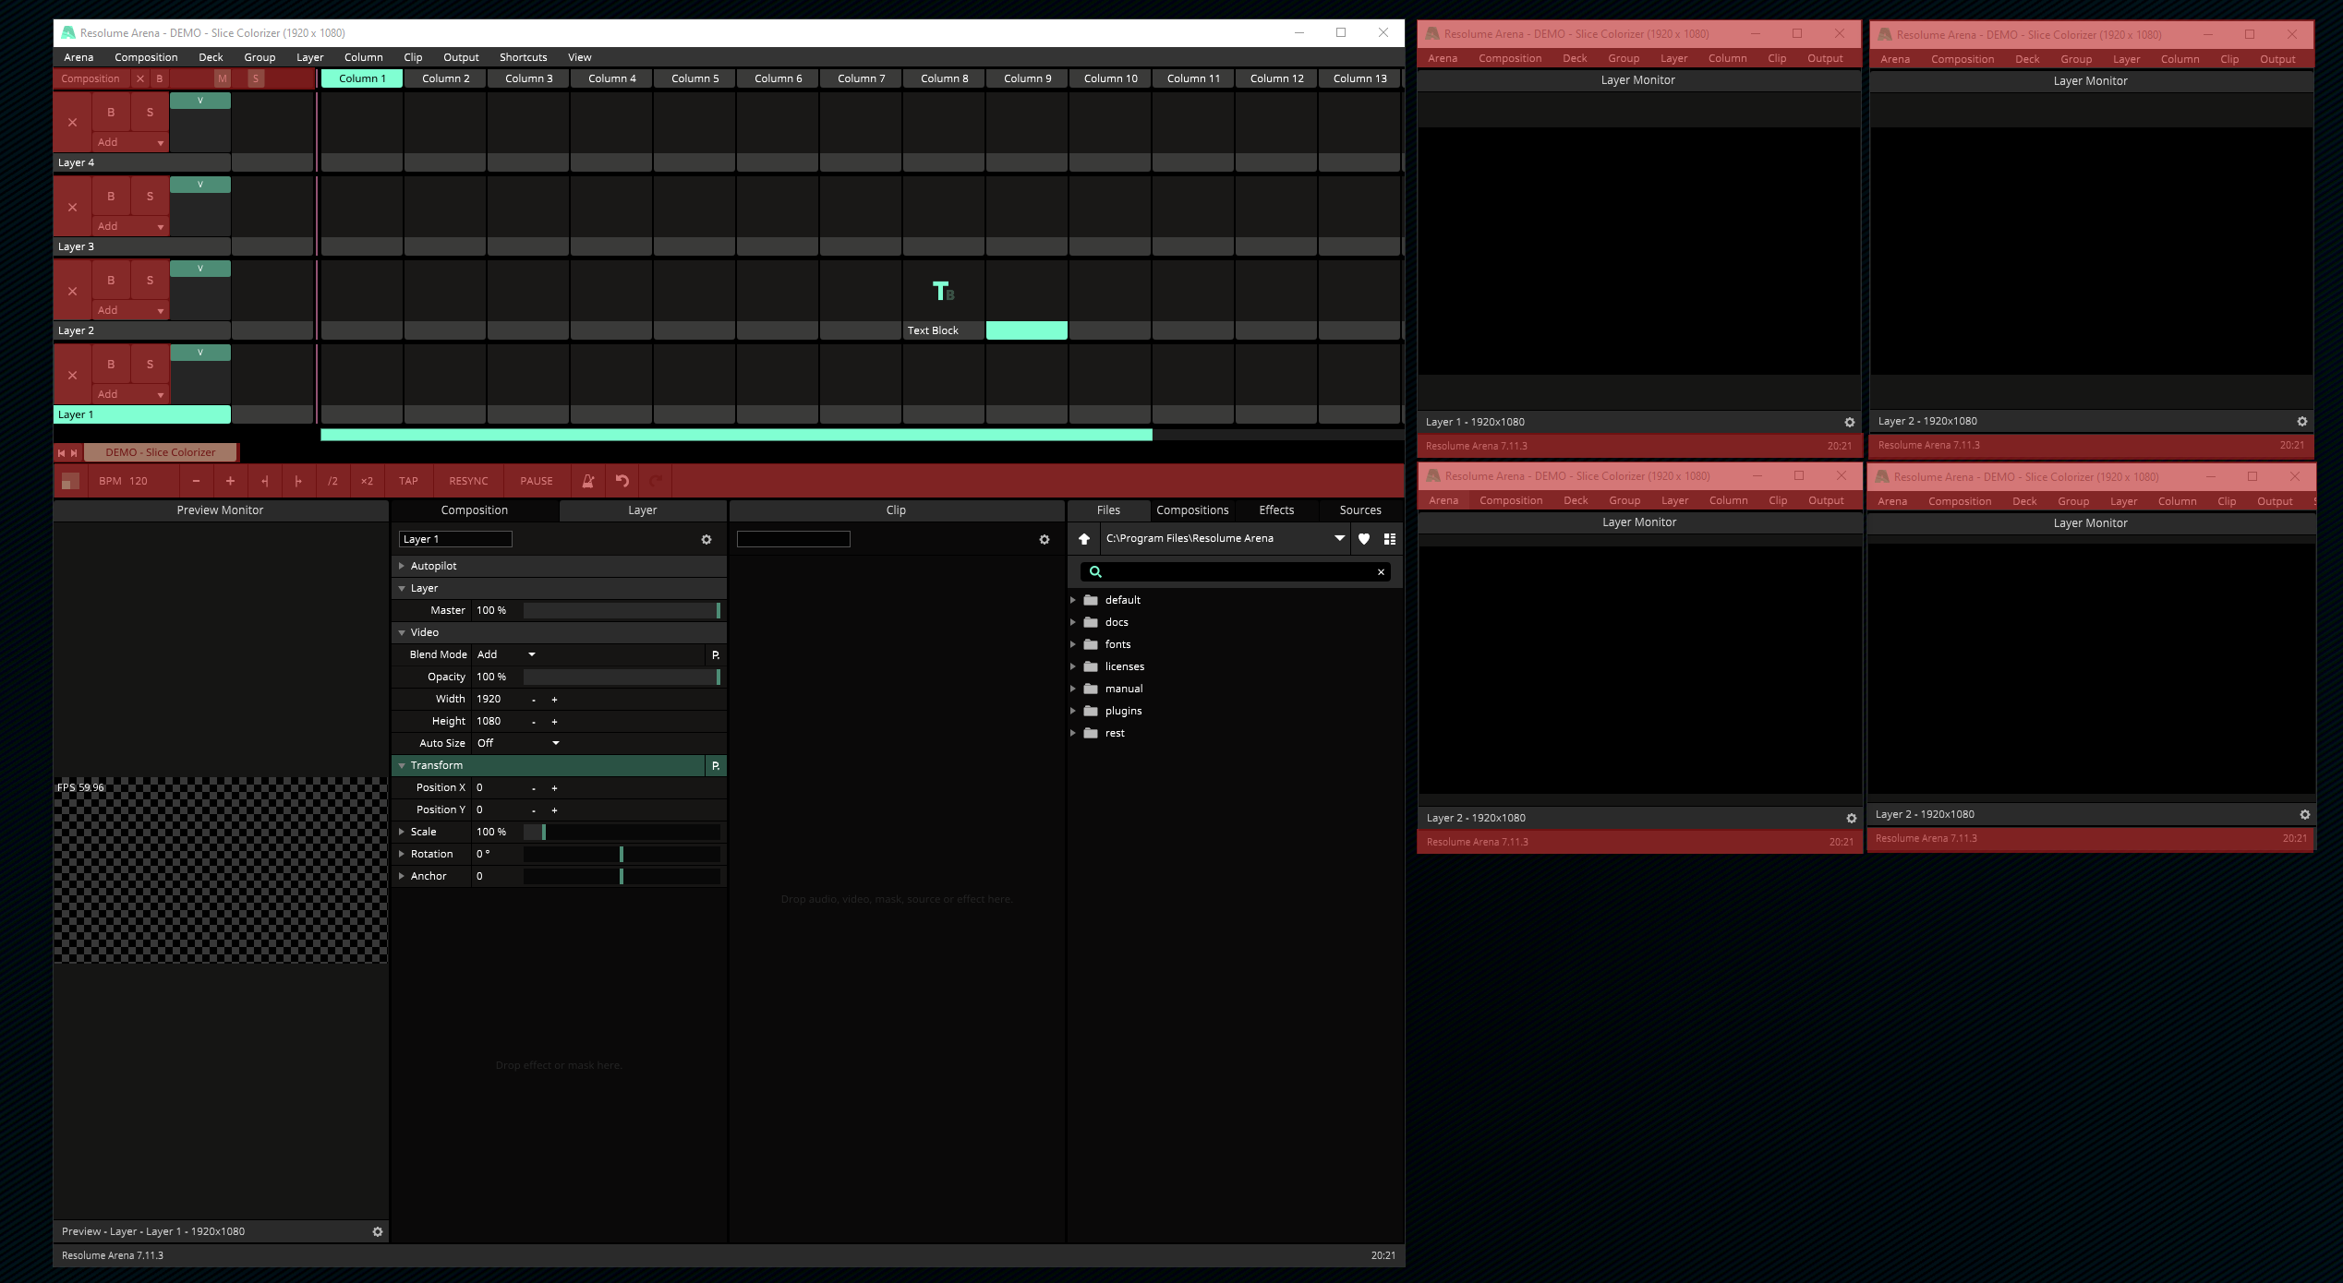The width and height of the screenshot is (2343, 1283).
Task: Open the Shortcuts menu
Action: pos(523,57)
